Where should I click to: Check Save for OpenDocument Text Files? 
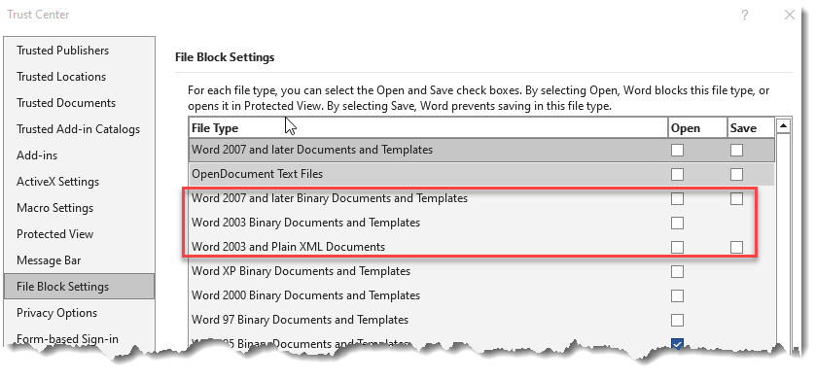pos(736,174)
